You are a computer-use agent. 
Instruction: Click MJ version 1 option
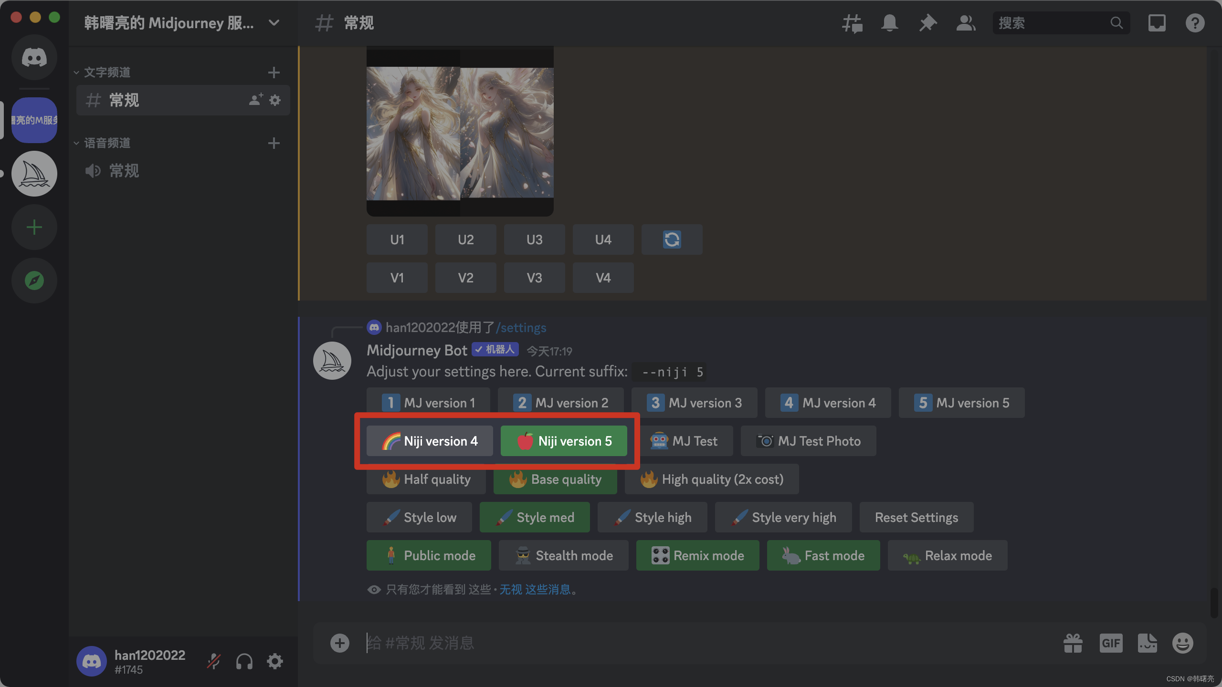pyautogui.click(x=428, y=403)
